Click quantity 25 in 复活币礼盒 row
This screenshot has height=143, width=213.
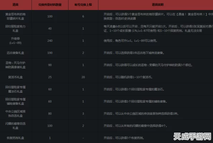(x=50, y=77)
